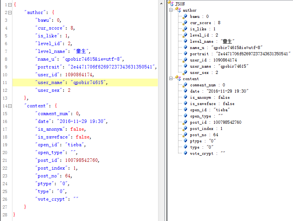Click the is_saveface property icon
Screen dimensions: 293x221
185,103
